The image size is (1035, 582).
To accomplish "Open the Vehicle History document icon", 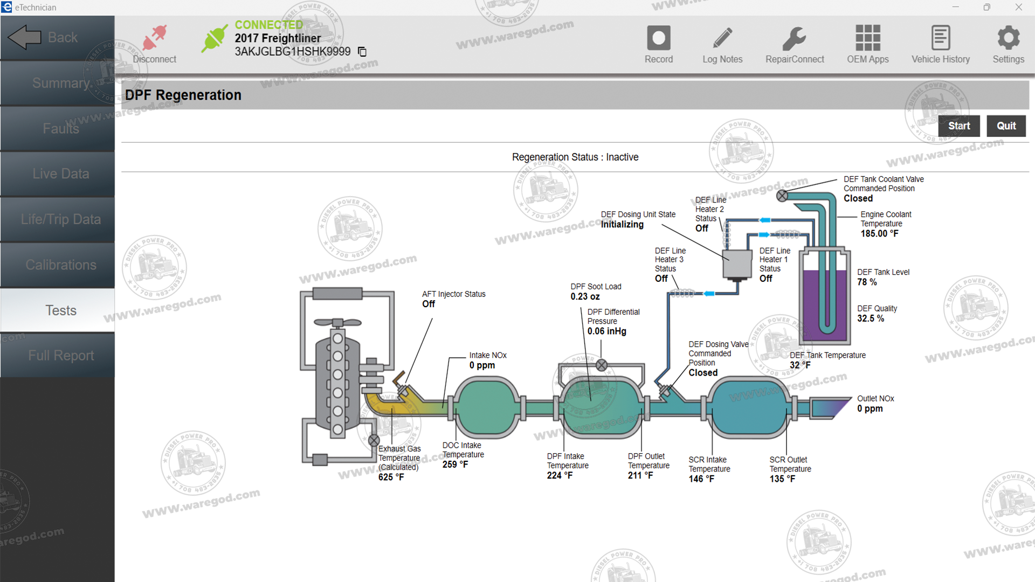I will coord(940,38).
